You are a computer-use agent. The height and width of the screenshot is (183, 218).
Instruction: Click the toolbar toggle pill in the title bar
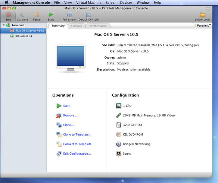[208, 8]
